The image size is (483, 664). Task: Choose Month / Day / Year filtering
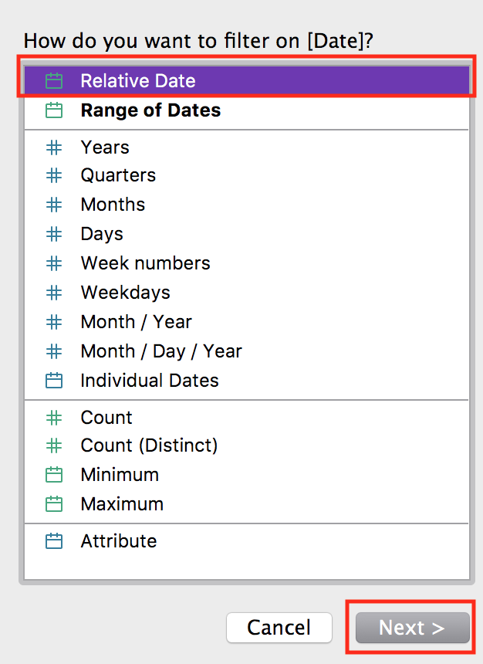coord(161,351)
